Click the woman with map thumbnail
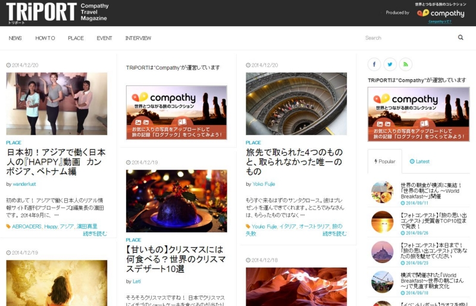476x306 pixels. 57,283
